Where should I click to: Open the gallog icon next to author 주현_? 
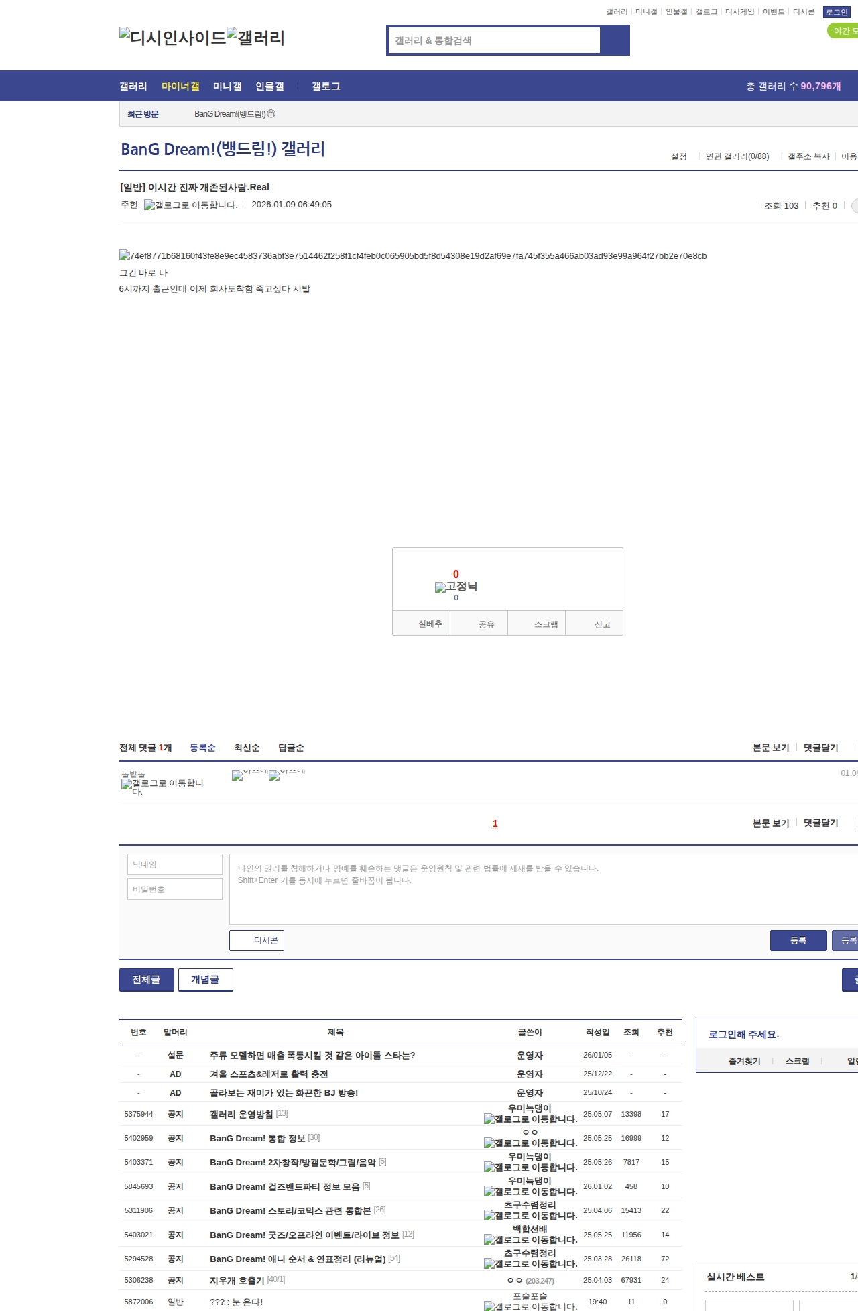(191, 205)
